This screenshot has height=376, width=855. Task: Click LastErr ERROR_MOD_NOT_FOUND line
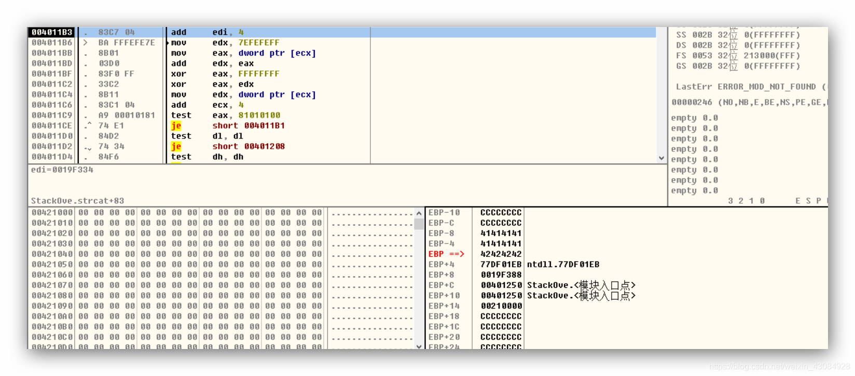tap(751, 87)
